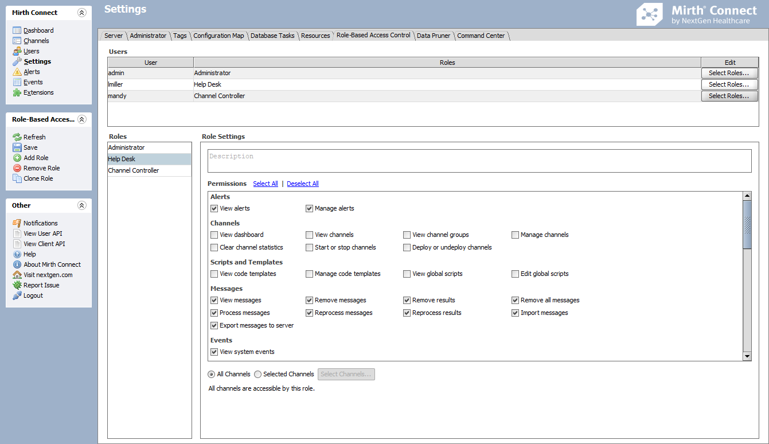The image size is (769, 444).
Task: Click Select Roles button for lmiller
Action: tap(729, 84)
